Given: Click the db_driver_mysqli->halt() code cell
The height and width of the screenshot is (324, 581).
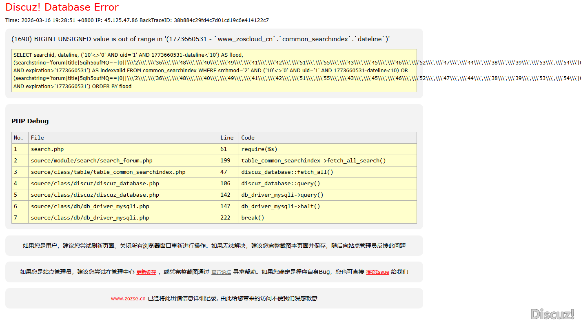Looking at the screenshot, I should point(280,206).
